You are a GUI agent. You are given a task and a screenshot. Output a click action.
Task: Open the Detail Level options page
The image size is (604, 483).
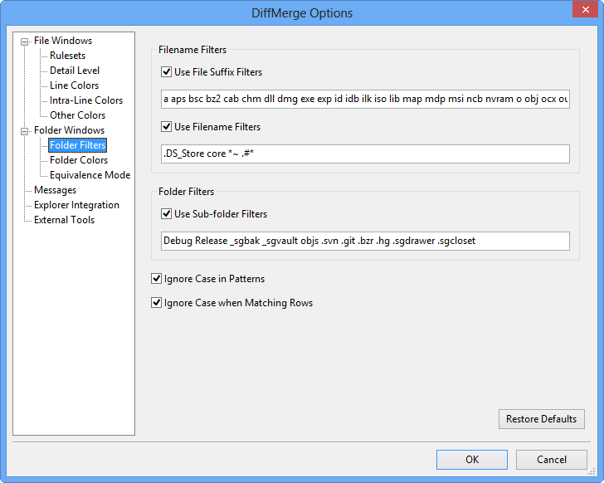(x=75, y=71)
